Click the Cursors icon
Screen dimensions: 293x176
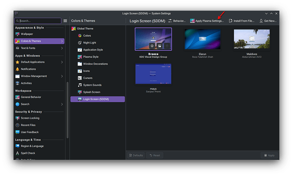pyautogui.click(x=80, y=78)
